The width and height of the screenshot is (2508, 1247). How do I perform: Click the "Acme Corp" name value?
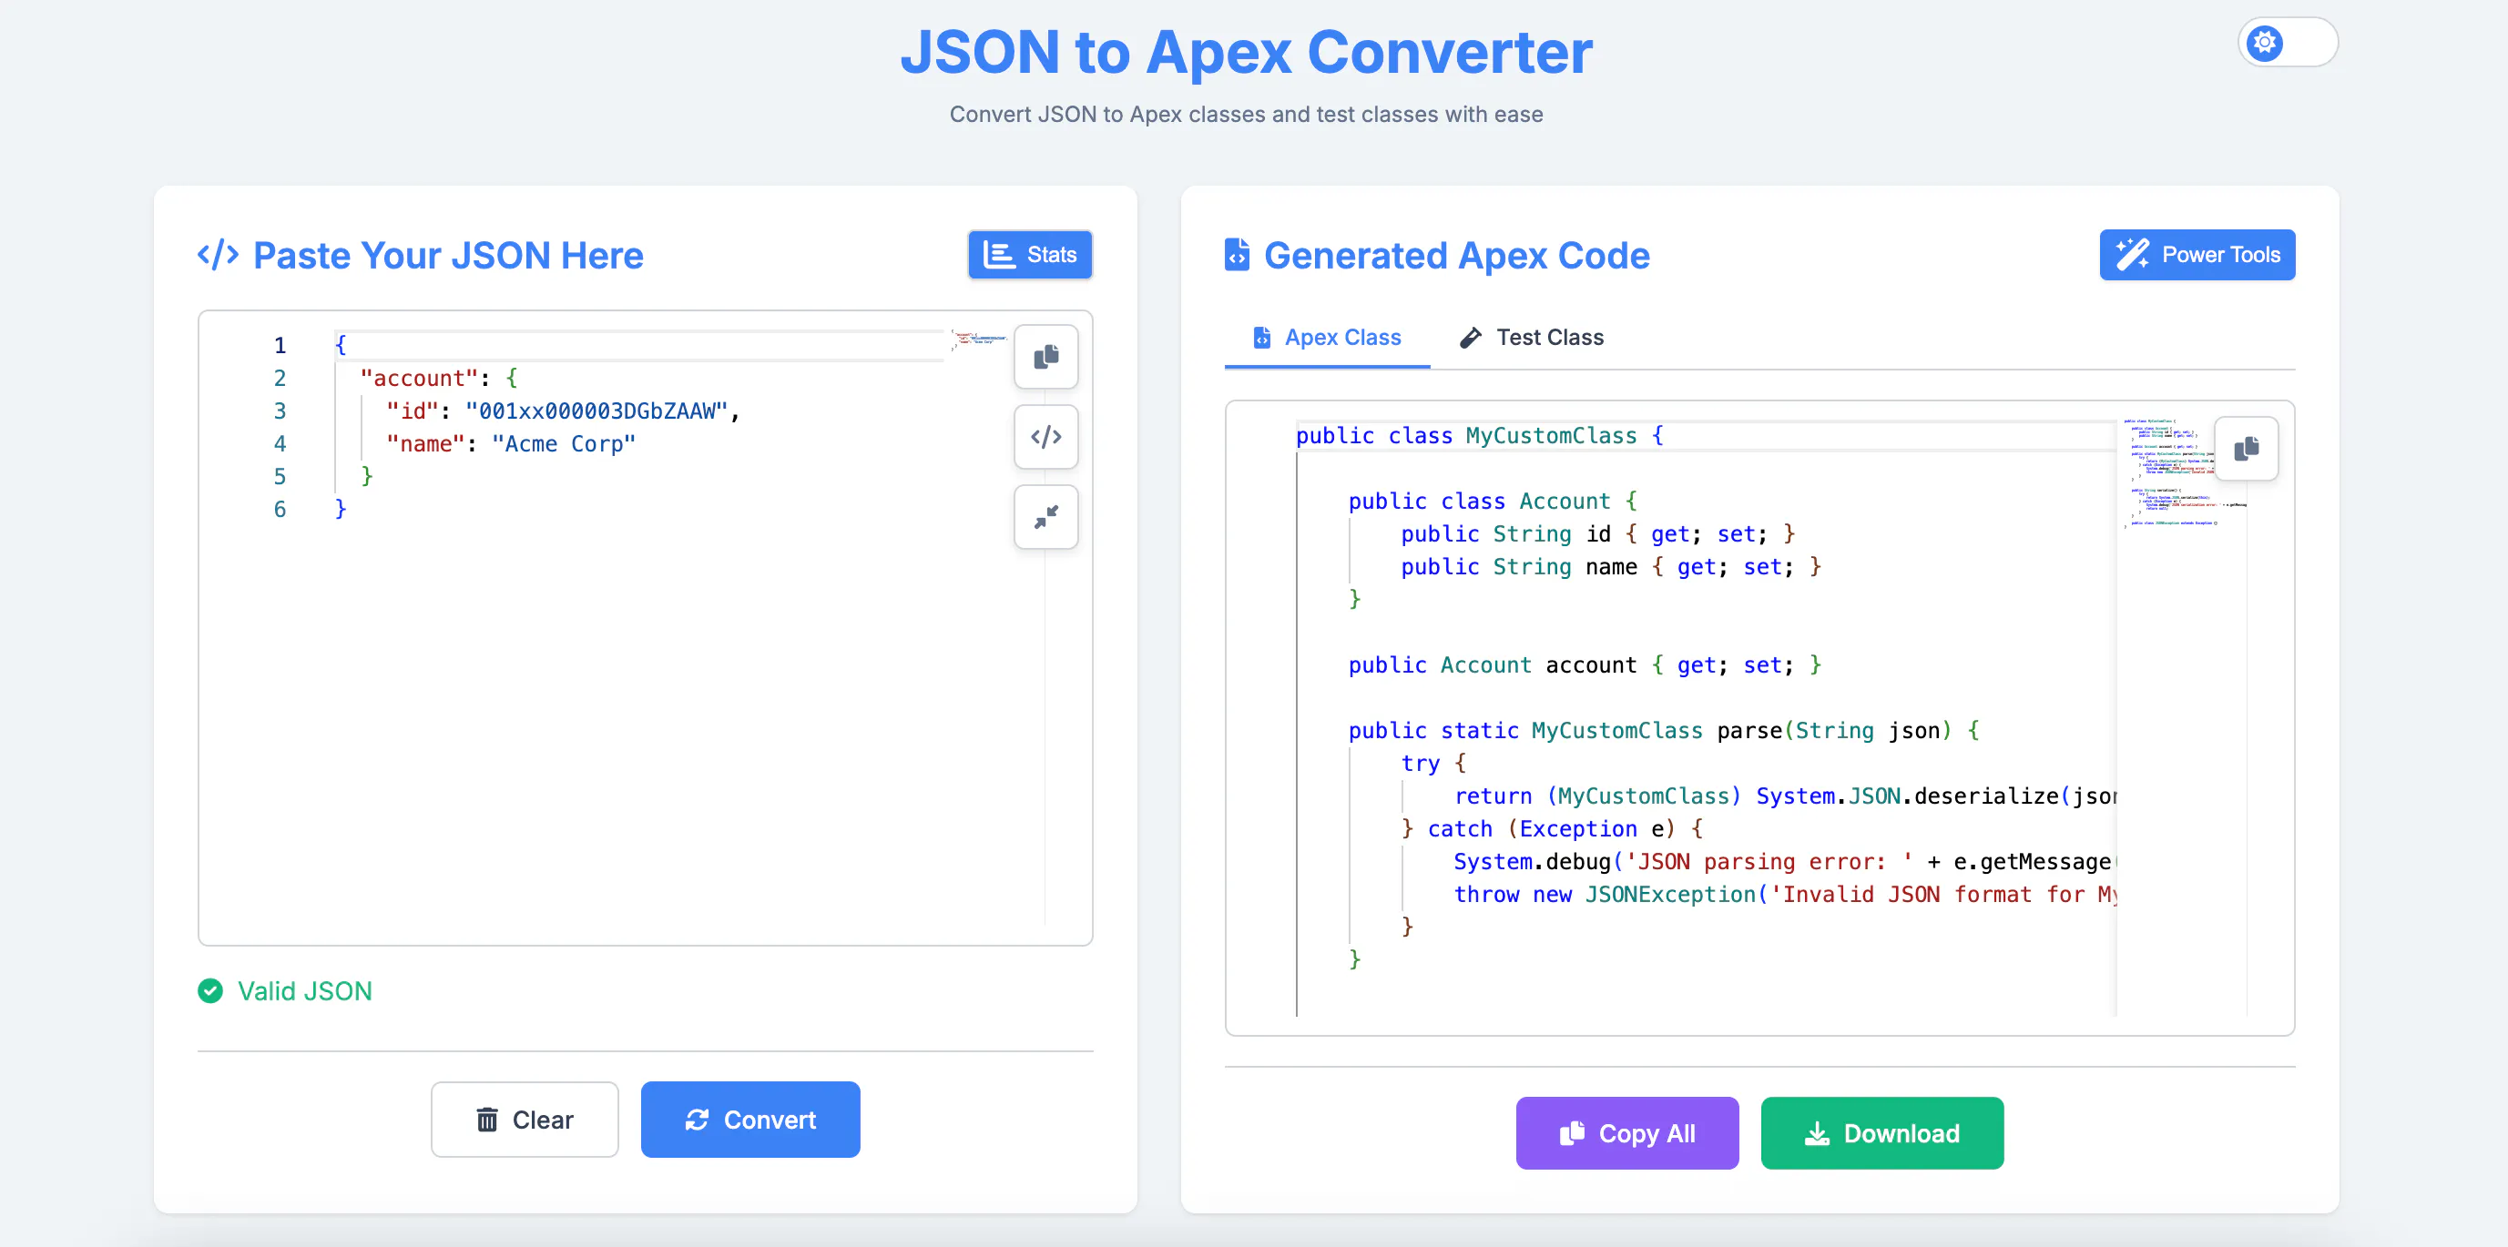[564, 444]
